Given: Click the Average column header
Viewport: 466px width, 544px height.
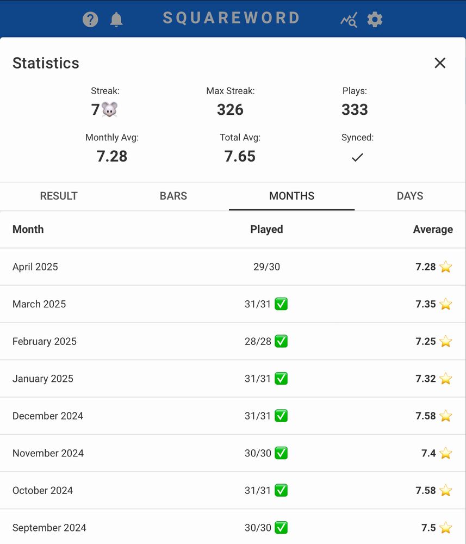Looking at the screenshot, I should coord(433,230).
